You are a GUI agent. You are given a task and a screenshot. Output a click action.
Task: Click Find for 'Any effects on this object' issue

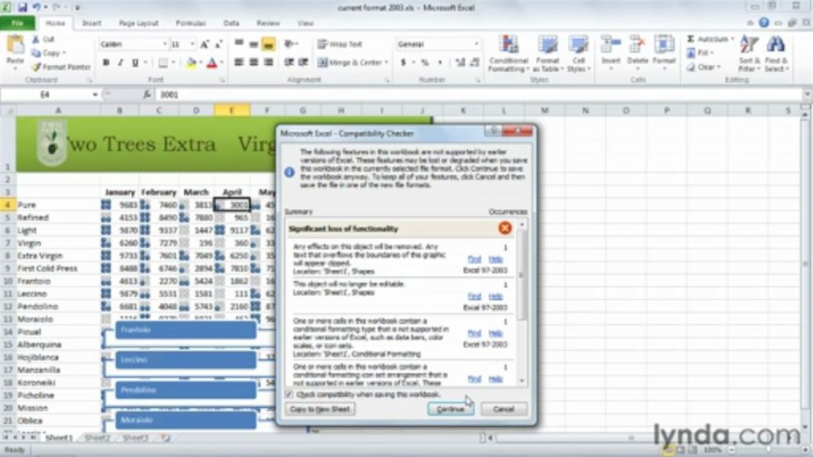[474, 259]
